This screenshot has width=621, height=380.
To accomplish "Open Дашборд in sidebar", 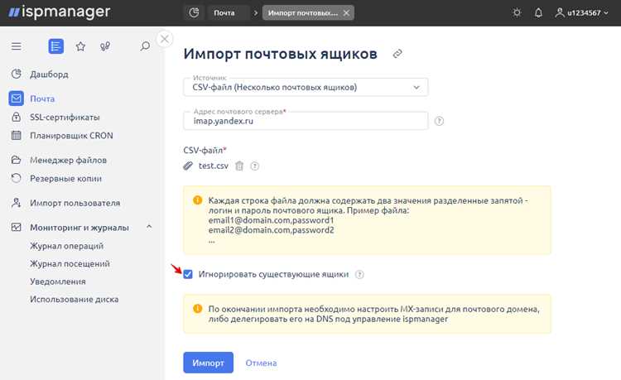I will 49,74.
